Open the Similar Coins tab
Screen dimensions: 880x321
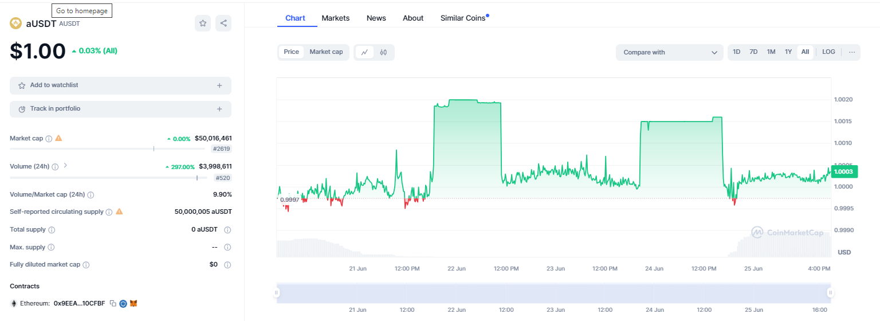[x=463, y=18]
